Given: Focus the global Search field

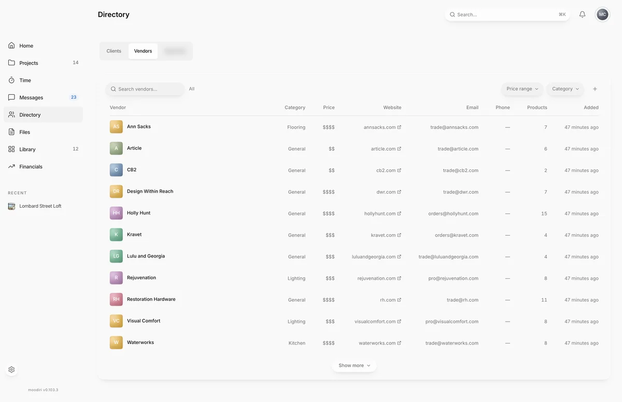Looking at the screenshot, I should pos(507,15).
